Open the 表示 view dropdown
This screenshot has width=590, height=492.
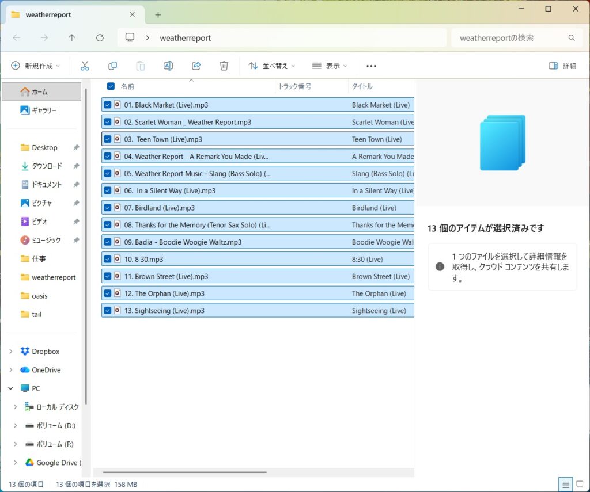click(x=330, y=66)
